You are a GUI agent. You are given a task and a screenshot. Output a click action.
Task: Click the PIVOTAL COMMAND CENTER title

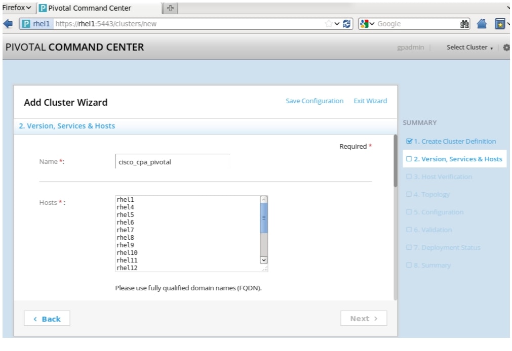(75, 48)
